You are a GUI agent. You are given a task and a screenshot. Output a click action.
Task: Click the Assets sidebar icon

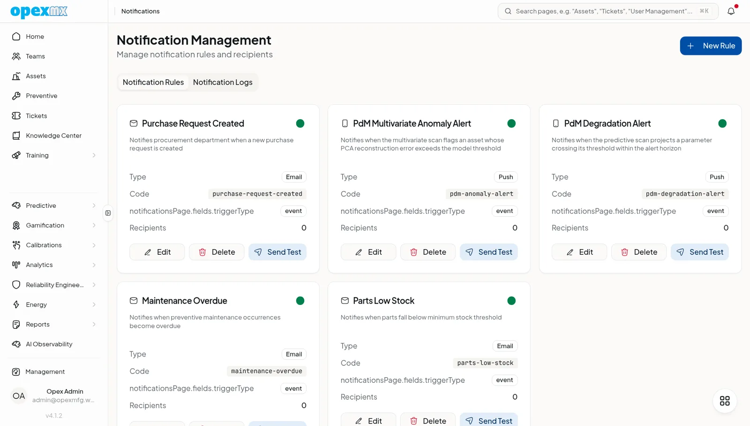[16, 76]
